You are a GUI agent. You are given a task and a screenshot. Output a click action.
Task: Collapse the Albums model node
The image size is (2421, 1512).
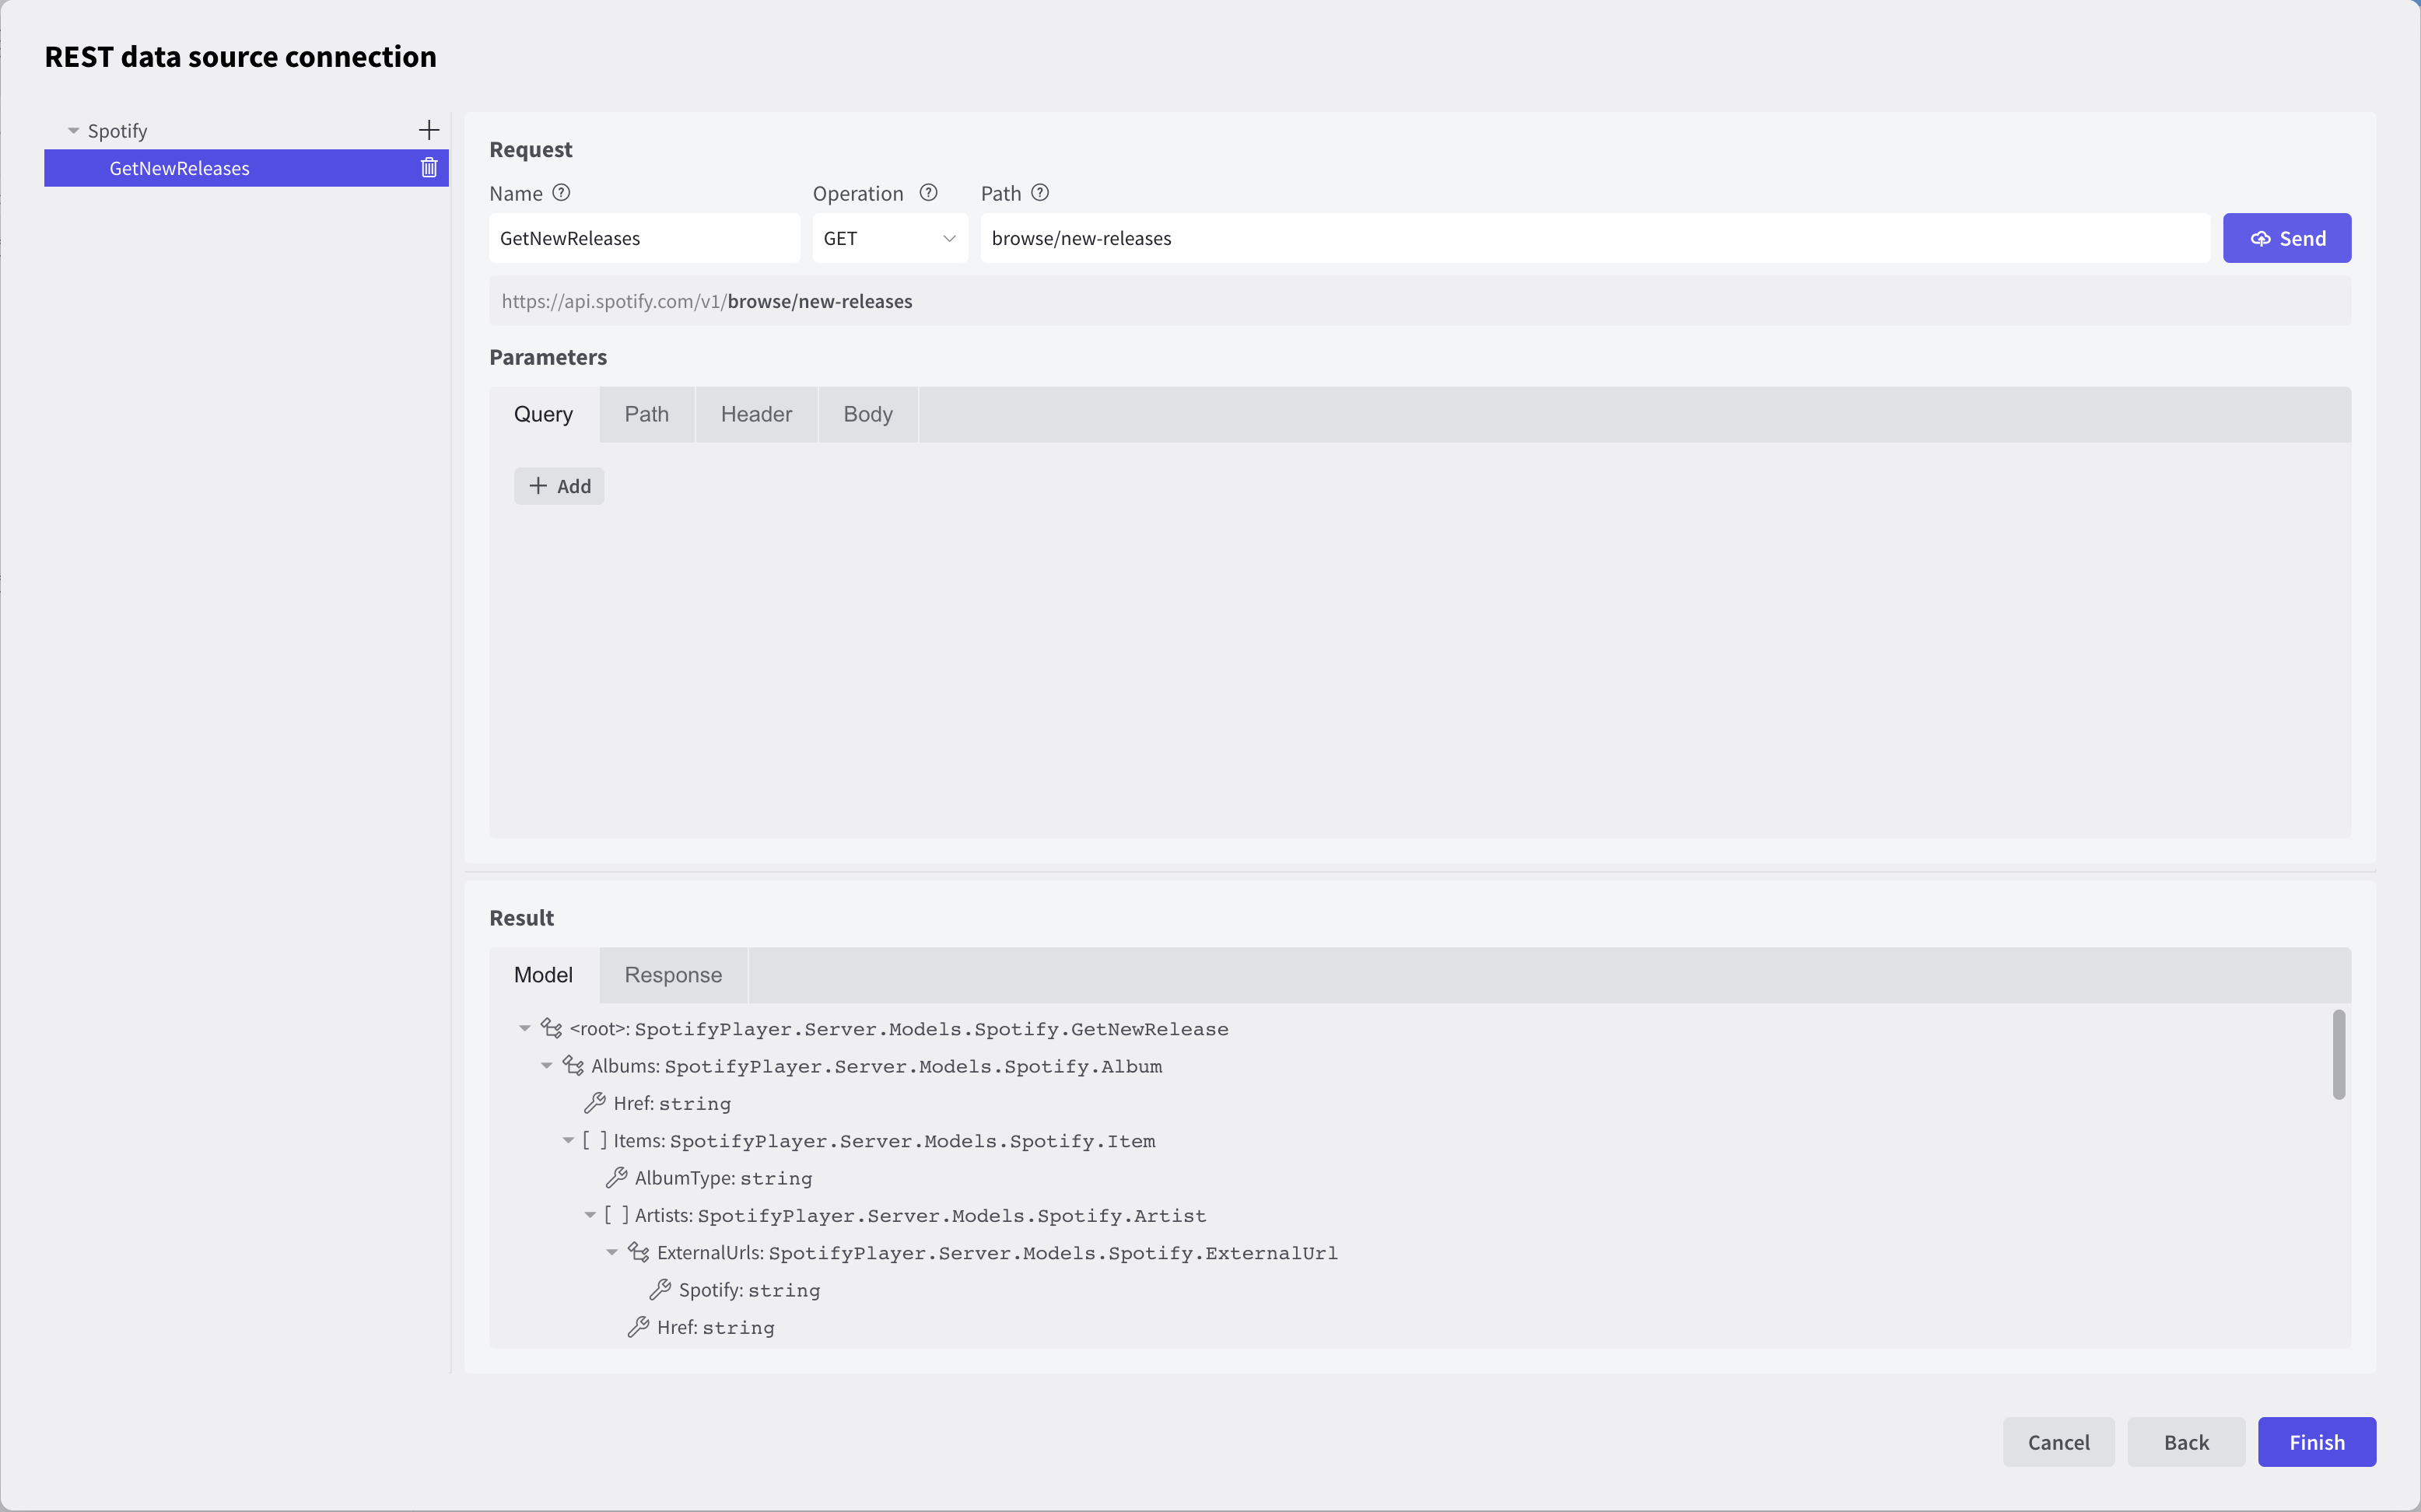[x=547, y=1066]
